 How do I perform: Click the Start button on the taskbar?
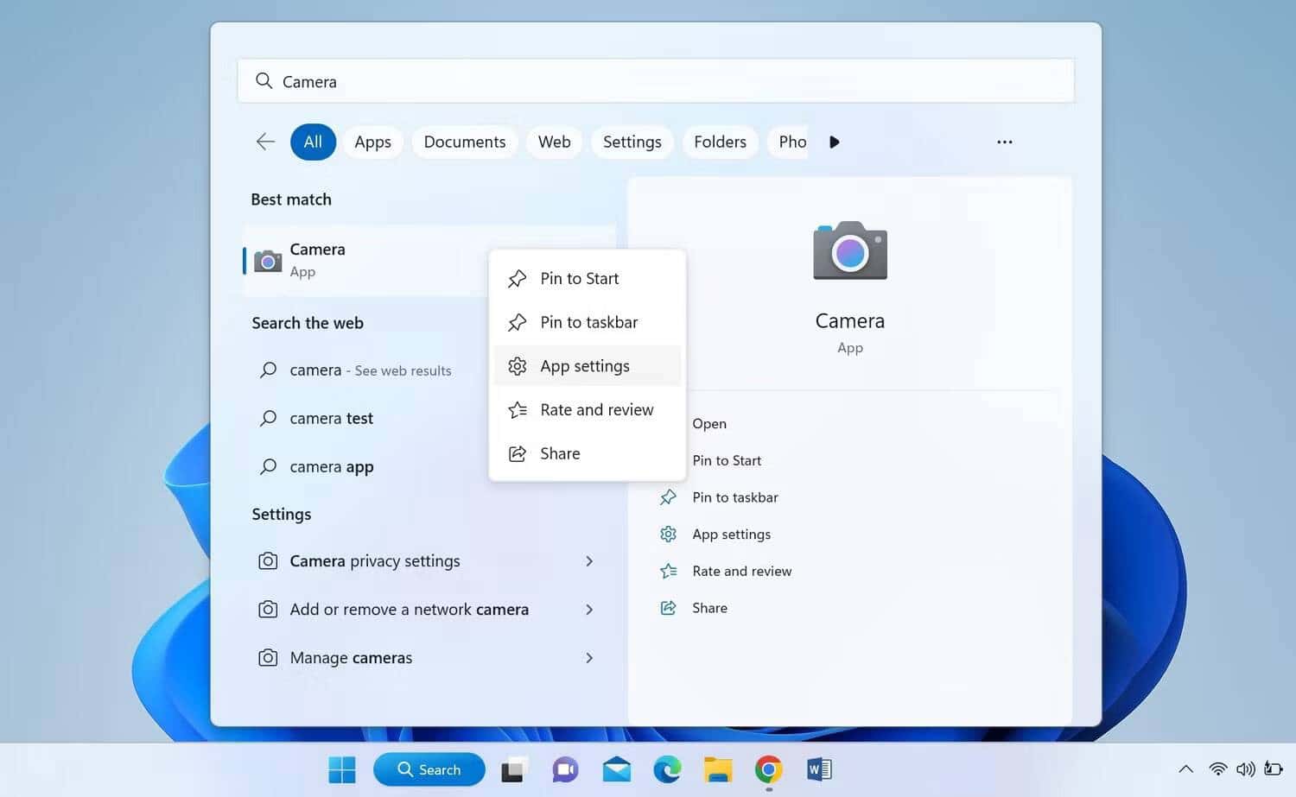click(342, 769)
